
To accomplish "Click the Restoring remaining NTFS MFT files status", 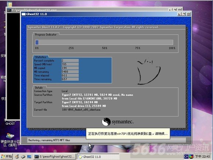I will [49, 140].
